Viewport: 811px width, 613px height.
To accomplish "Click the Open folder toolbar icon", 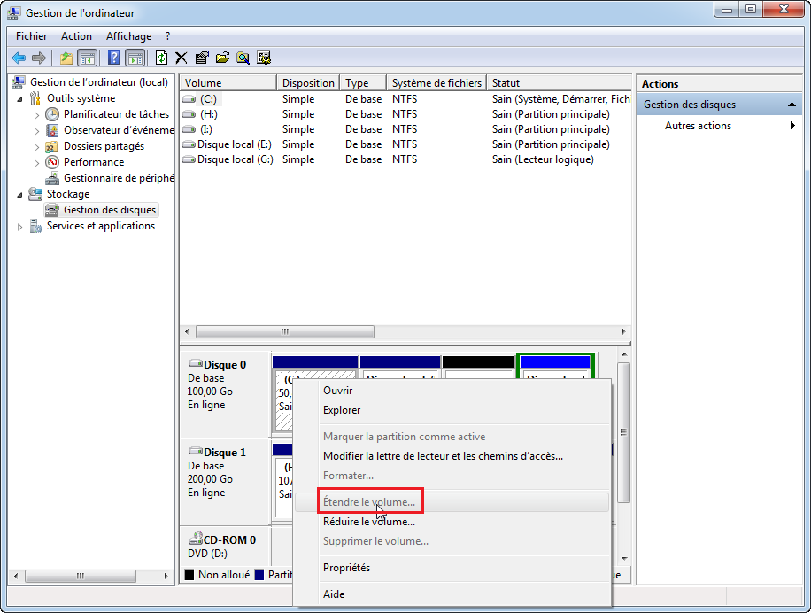I will pyautogui.click(x=222, y=58).
